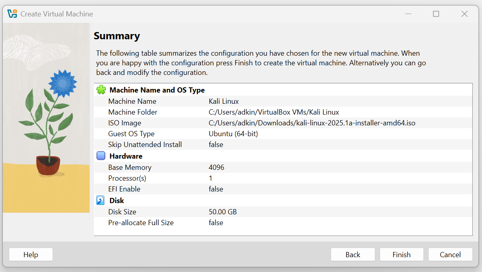
Task: Minimize the Create Virtual Machine window
Action: pyautogui.click(x=409, y=14)
